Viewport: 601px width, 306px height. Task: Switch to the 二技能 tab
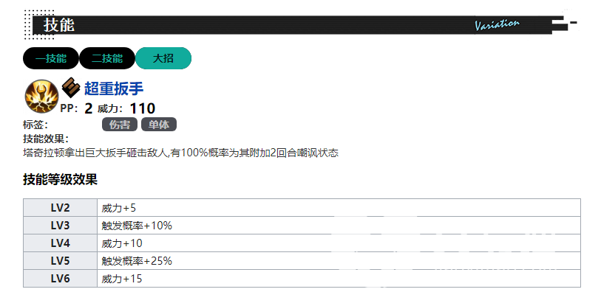(106, 58)
